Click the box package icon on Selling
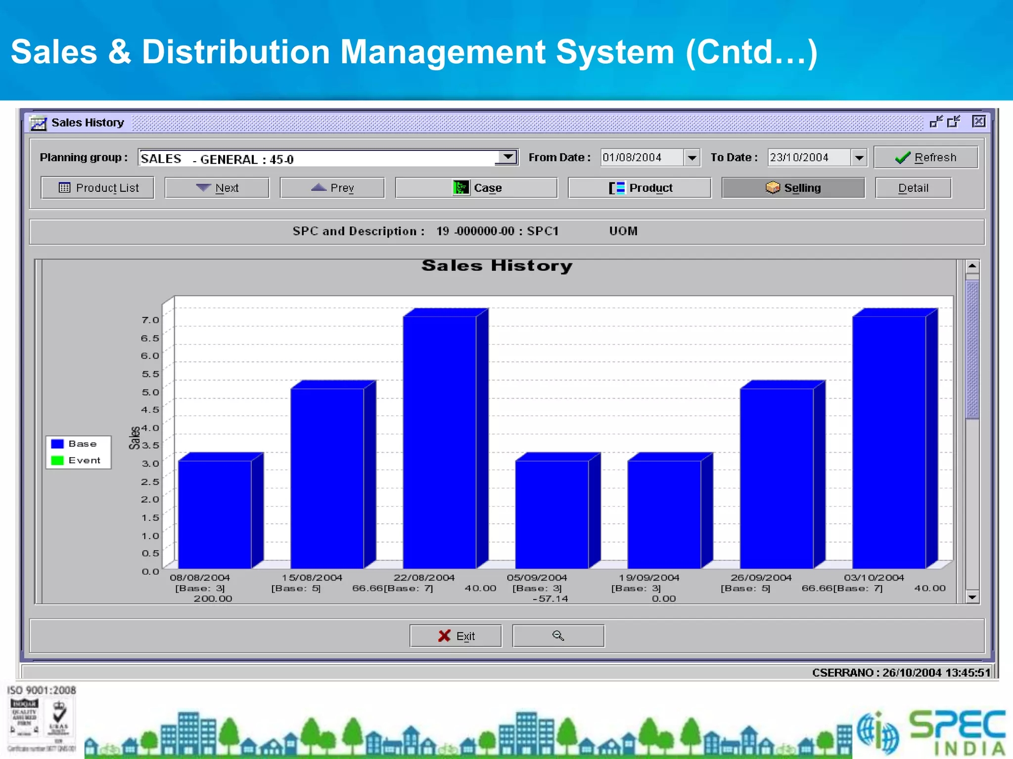The image size is (1013, 759). click(x=773, y=187)
